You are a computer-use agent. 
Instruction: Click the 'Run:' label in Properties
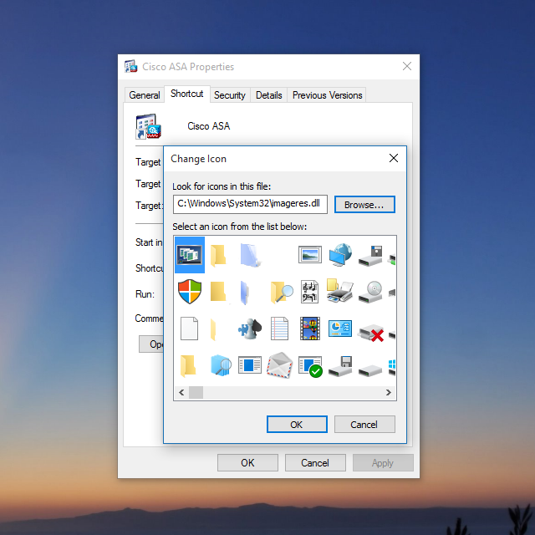point(145,294)
